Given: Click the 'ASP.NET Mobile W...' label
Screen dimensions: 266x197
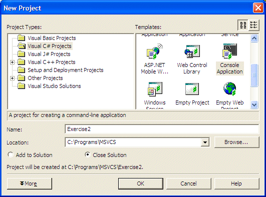Looking at the screenshot, I should 155,68.
